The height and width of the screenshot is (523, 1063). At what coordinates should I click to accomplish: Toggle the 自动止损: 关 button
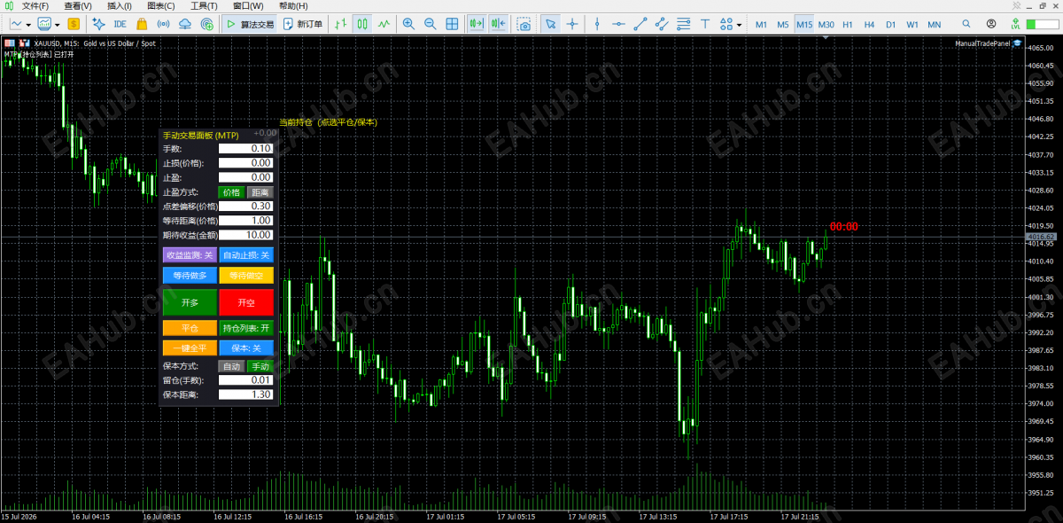tap(246, 255)
